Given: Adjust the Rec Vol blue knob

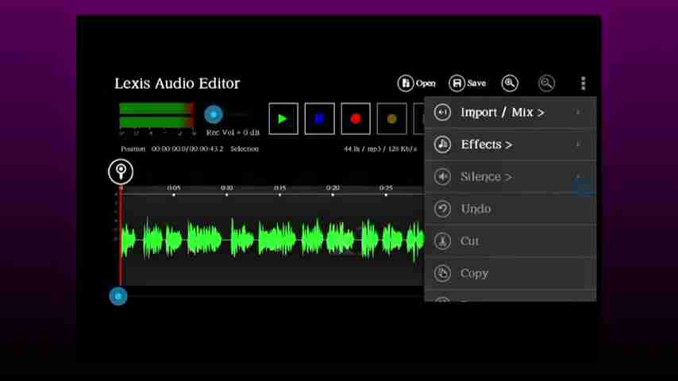Looking at the screenshot, I should pos(214,114).
